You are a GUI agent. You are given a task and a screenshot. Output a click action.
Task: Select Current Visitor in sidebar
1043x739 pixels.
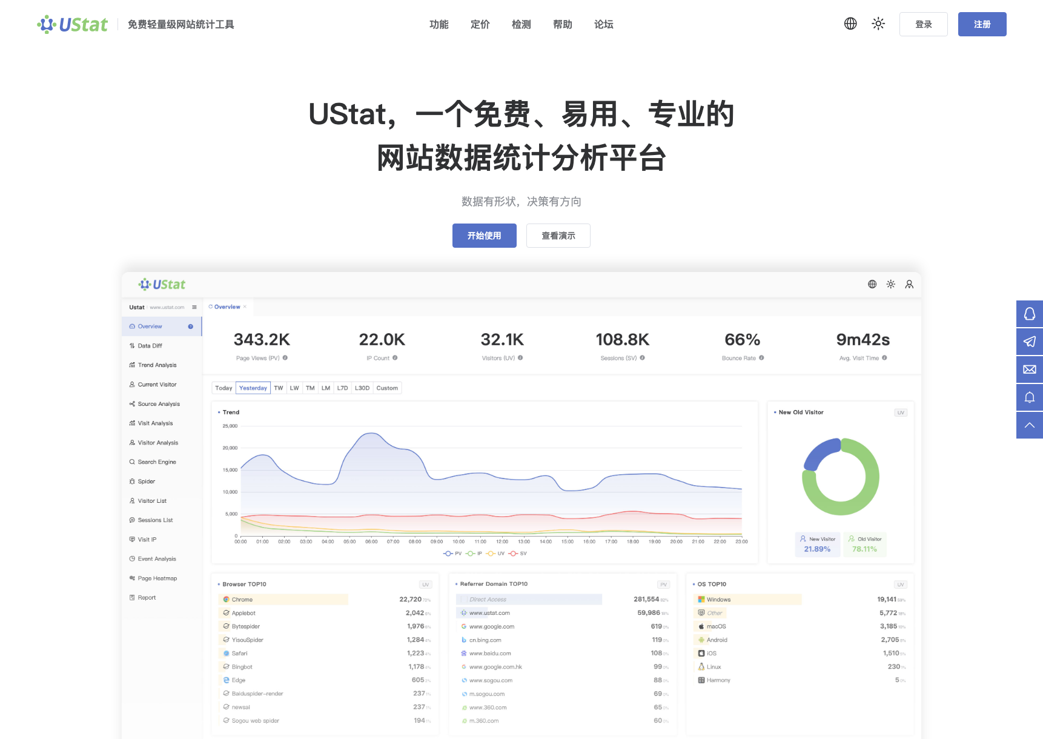pos(162,385)
